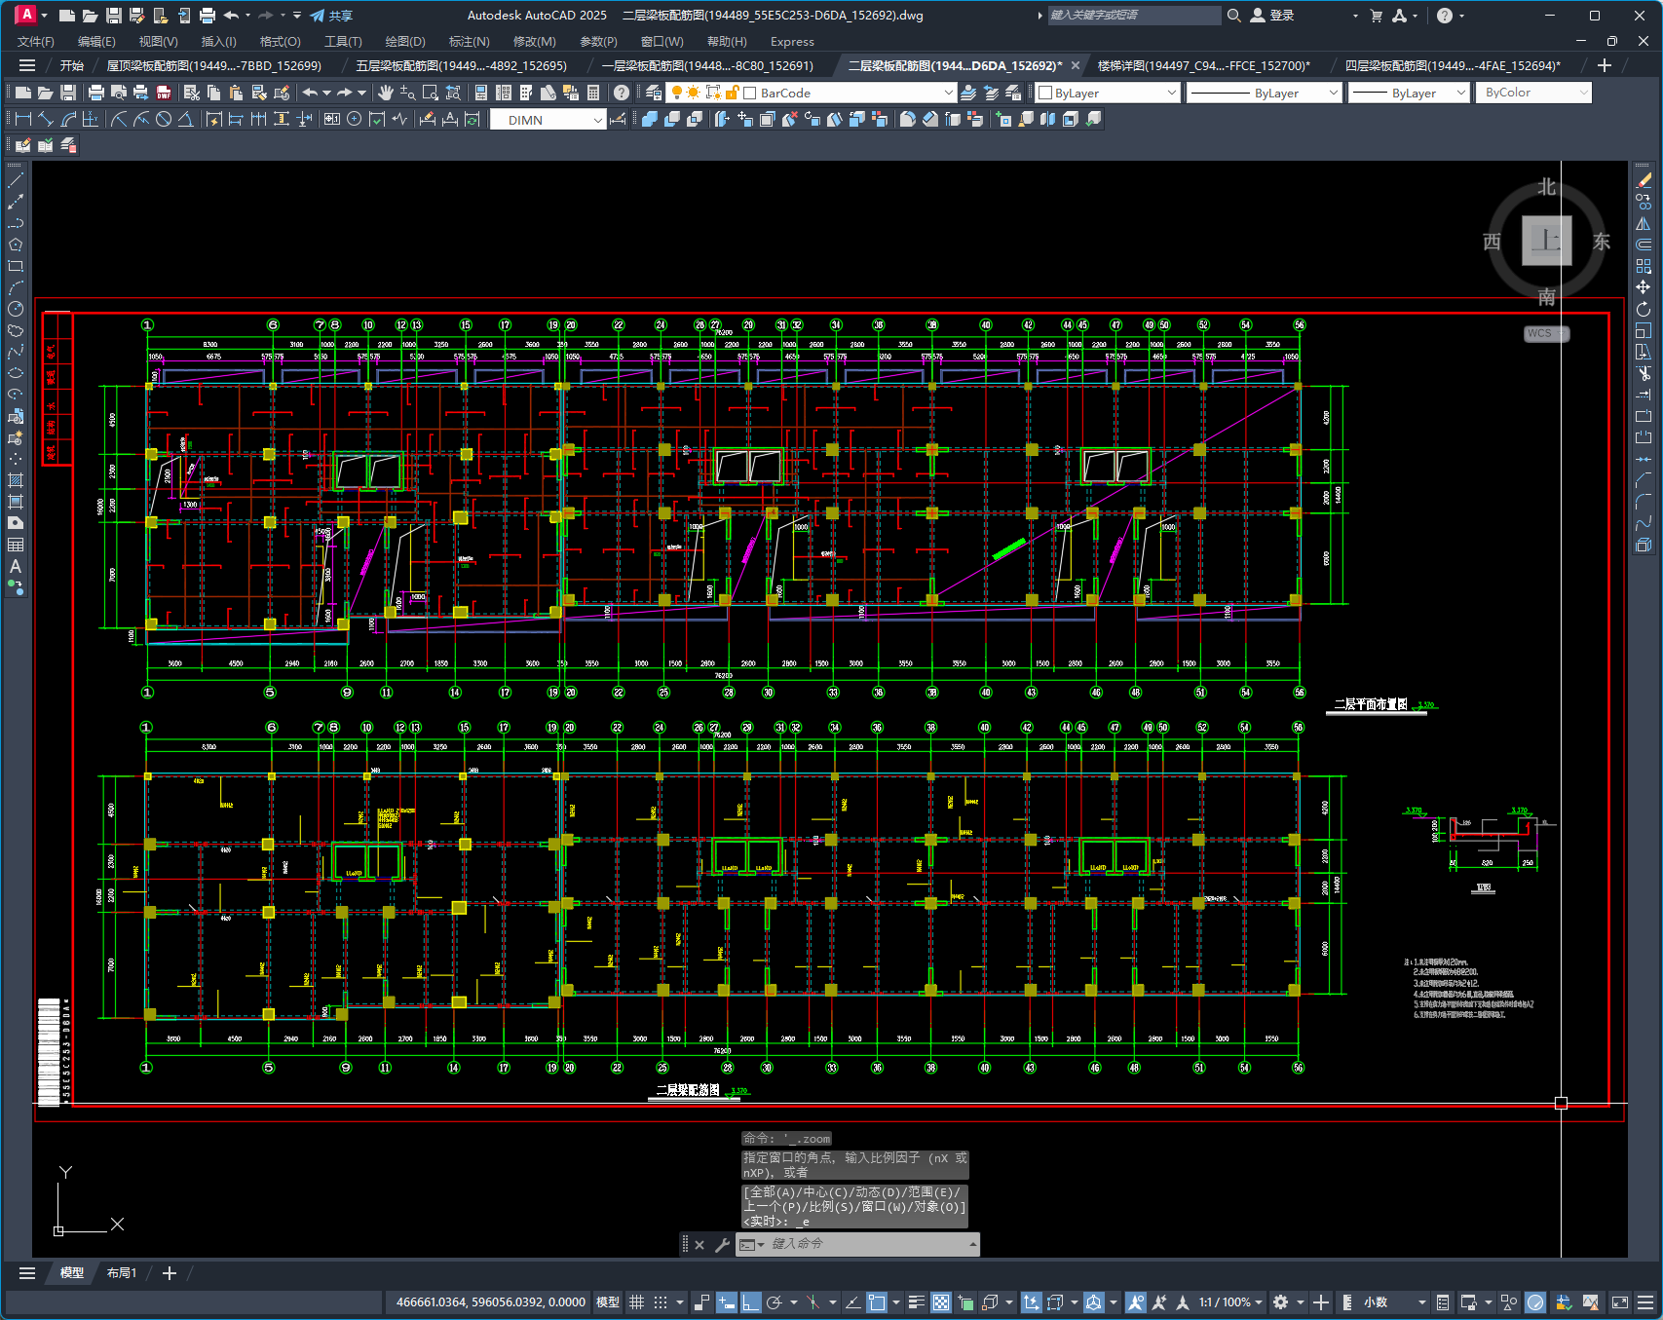Open the 绘图(D) menu
Screen dimensions: 1663x1320
[405, 41]
